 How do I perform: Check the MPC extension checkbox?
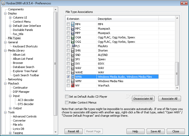68,29
